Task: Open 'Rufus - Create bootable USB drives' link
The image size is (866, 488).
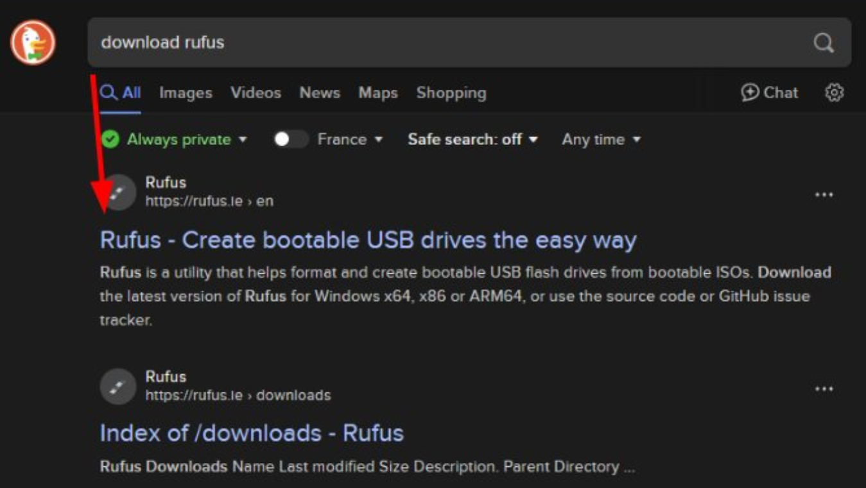Action: pyautogui.click(x=368, y=240)
